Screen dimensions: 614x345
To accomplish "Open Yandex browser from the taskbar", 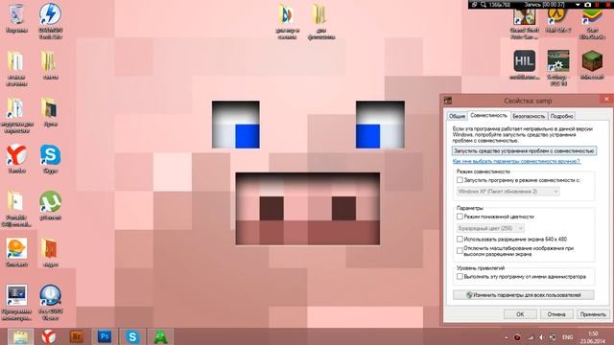I will [x=49, y=336].
